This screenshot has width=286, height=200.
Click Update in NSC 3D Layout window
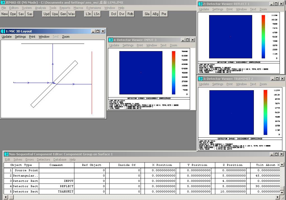click(6, 37)
